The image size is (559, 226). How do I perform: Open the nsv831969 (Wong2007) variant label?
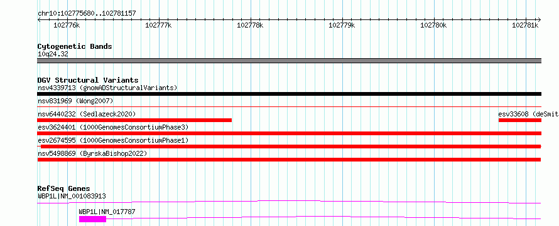point(75,101)
